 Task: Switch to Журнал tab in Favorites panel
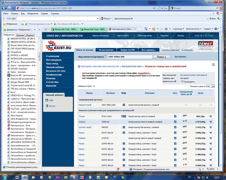pyautogui.click(x=30, y=35)
